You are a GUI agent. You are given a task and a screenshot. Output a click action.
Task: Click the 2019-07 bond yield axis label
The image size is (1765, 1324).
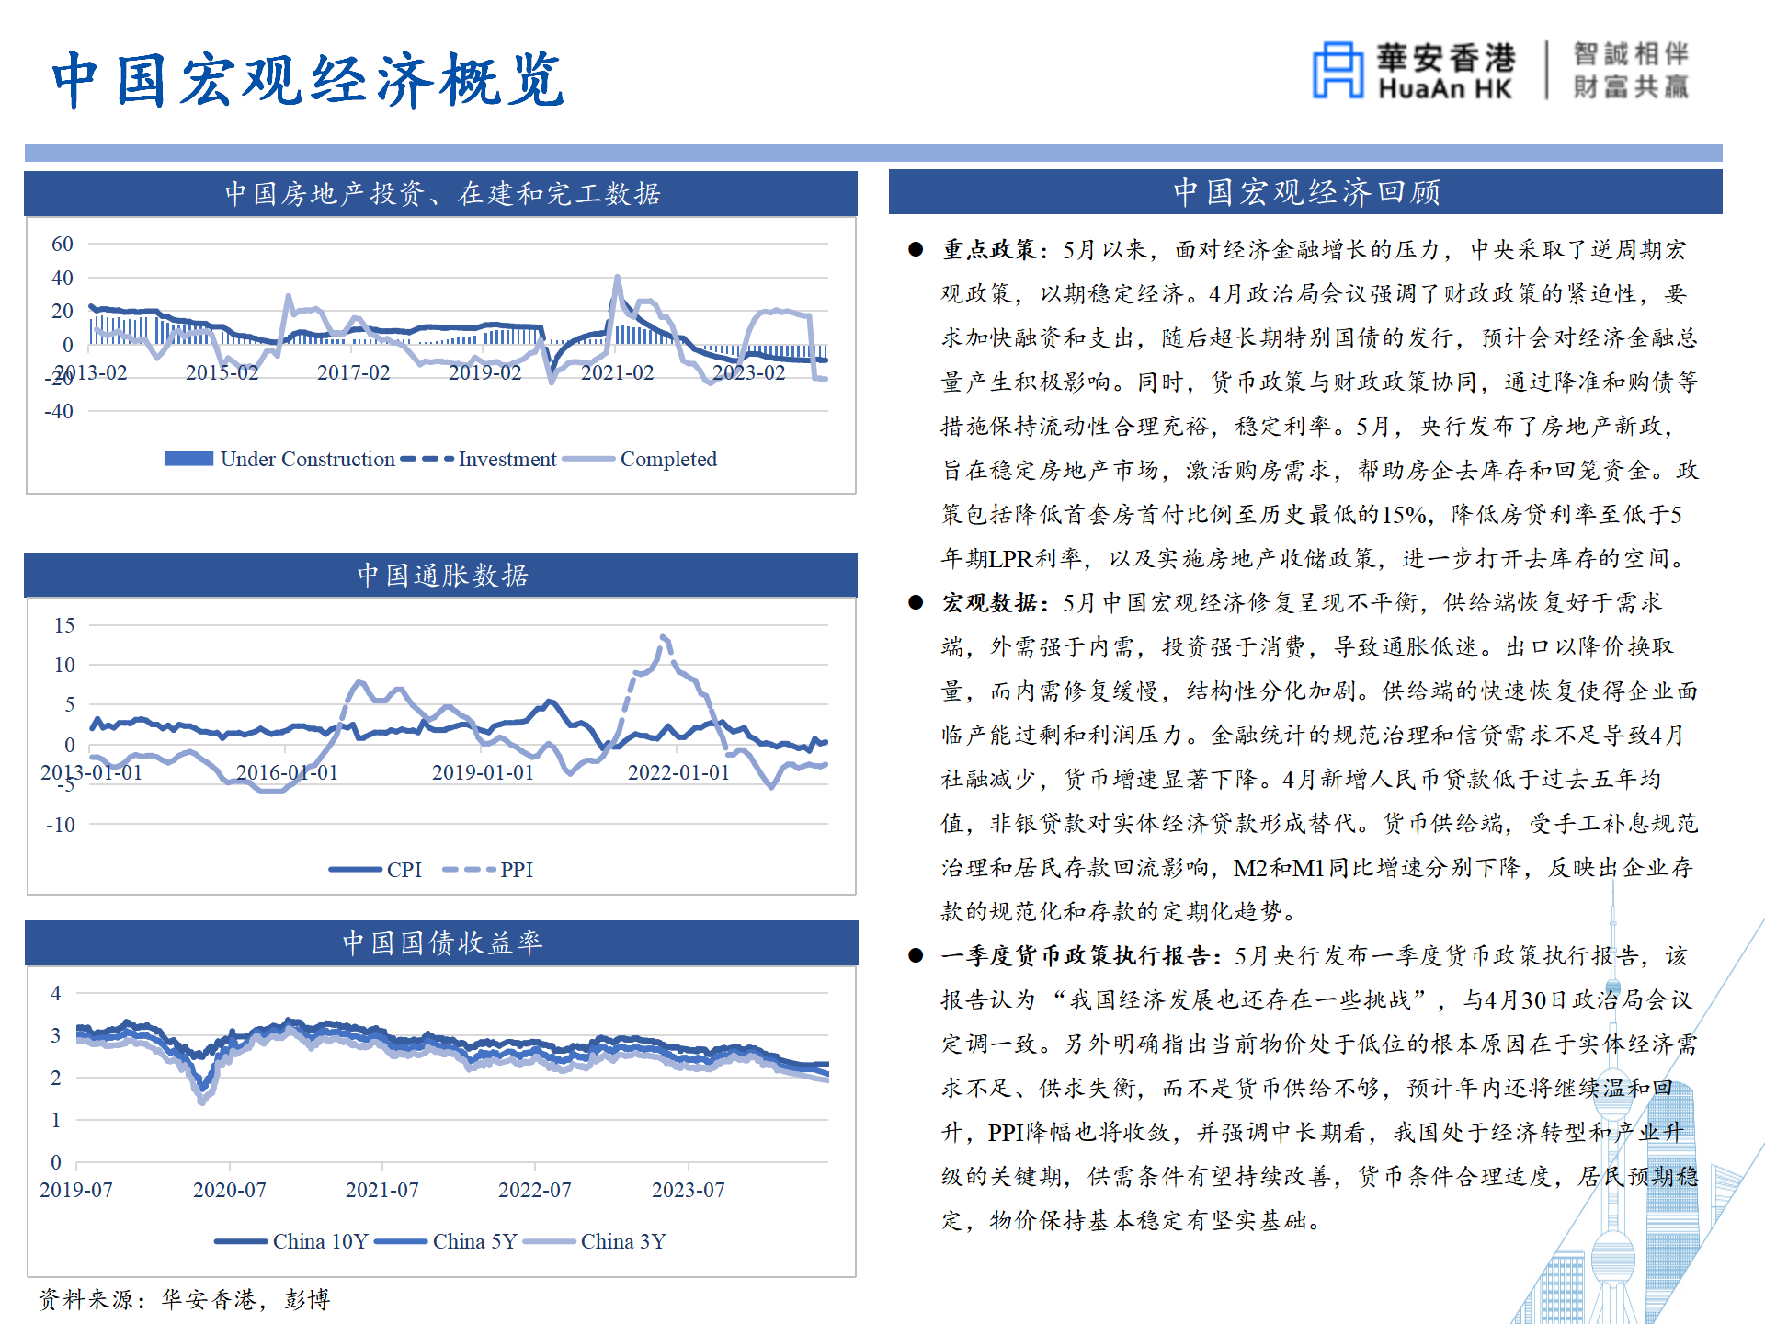coord(76,1190)
